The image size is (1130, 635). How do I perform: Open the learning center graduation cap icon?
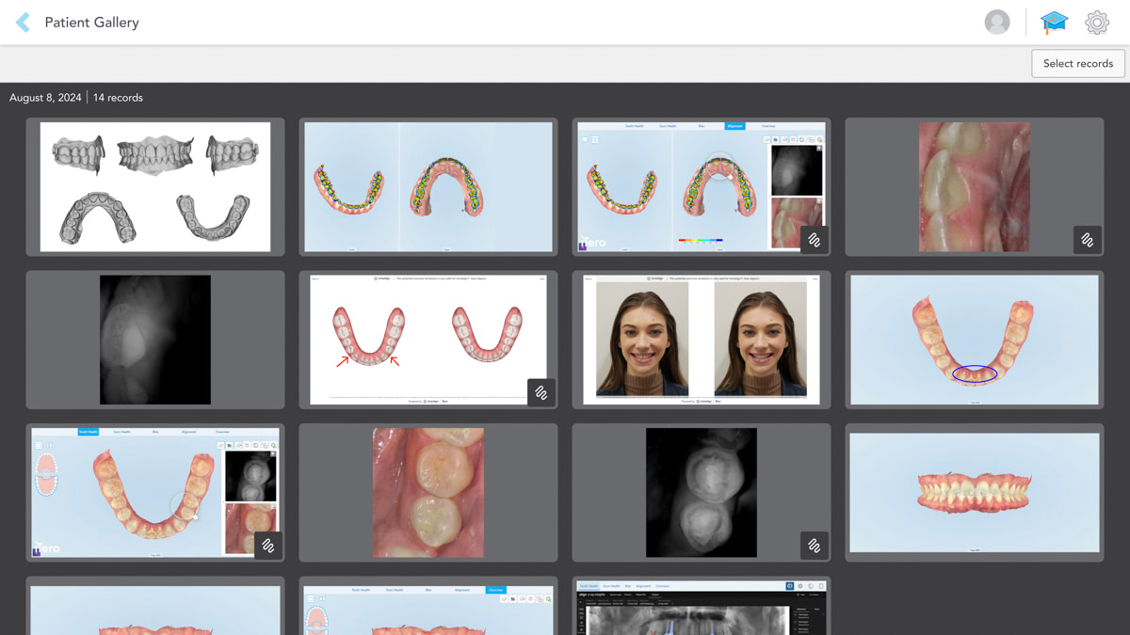pyautogui.click(x=1054, y=21)
